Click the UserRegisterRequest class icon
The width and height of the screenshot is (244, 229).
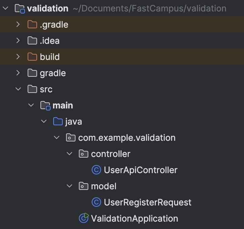[96, 202]
